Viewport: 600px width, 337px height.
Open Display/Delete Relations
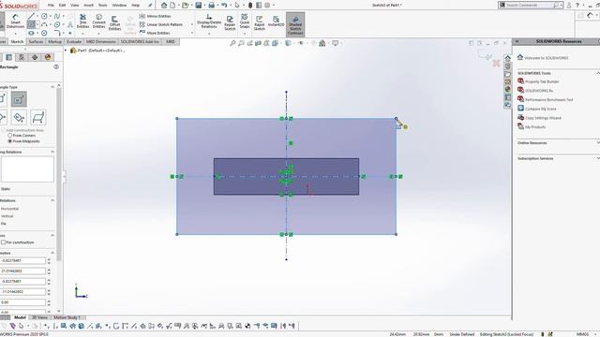click(x=209, y=22)
